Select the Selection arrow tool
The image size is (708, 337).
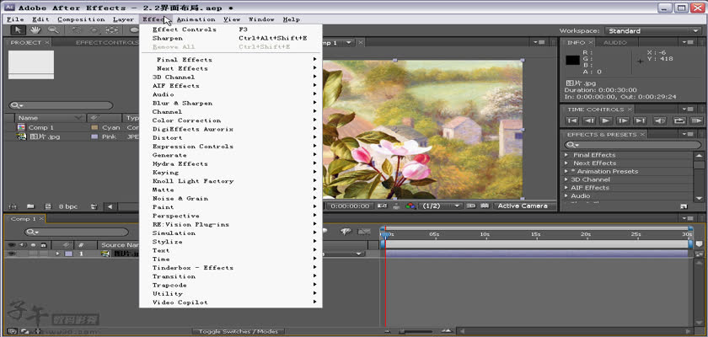pos(18,30)
